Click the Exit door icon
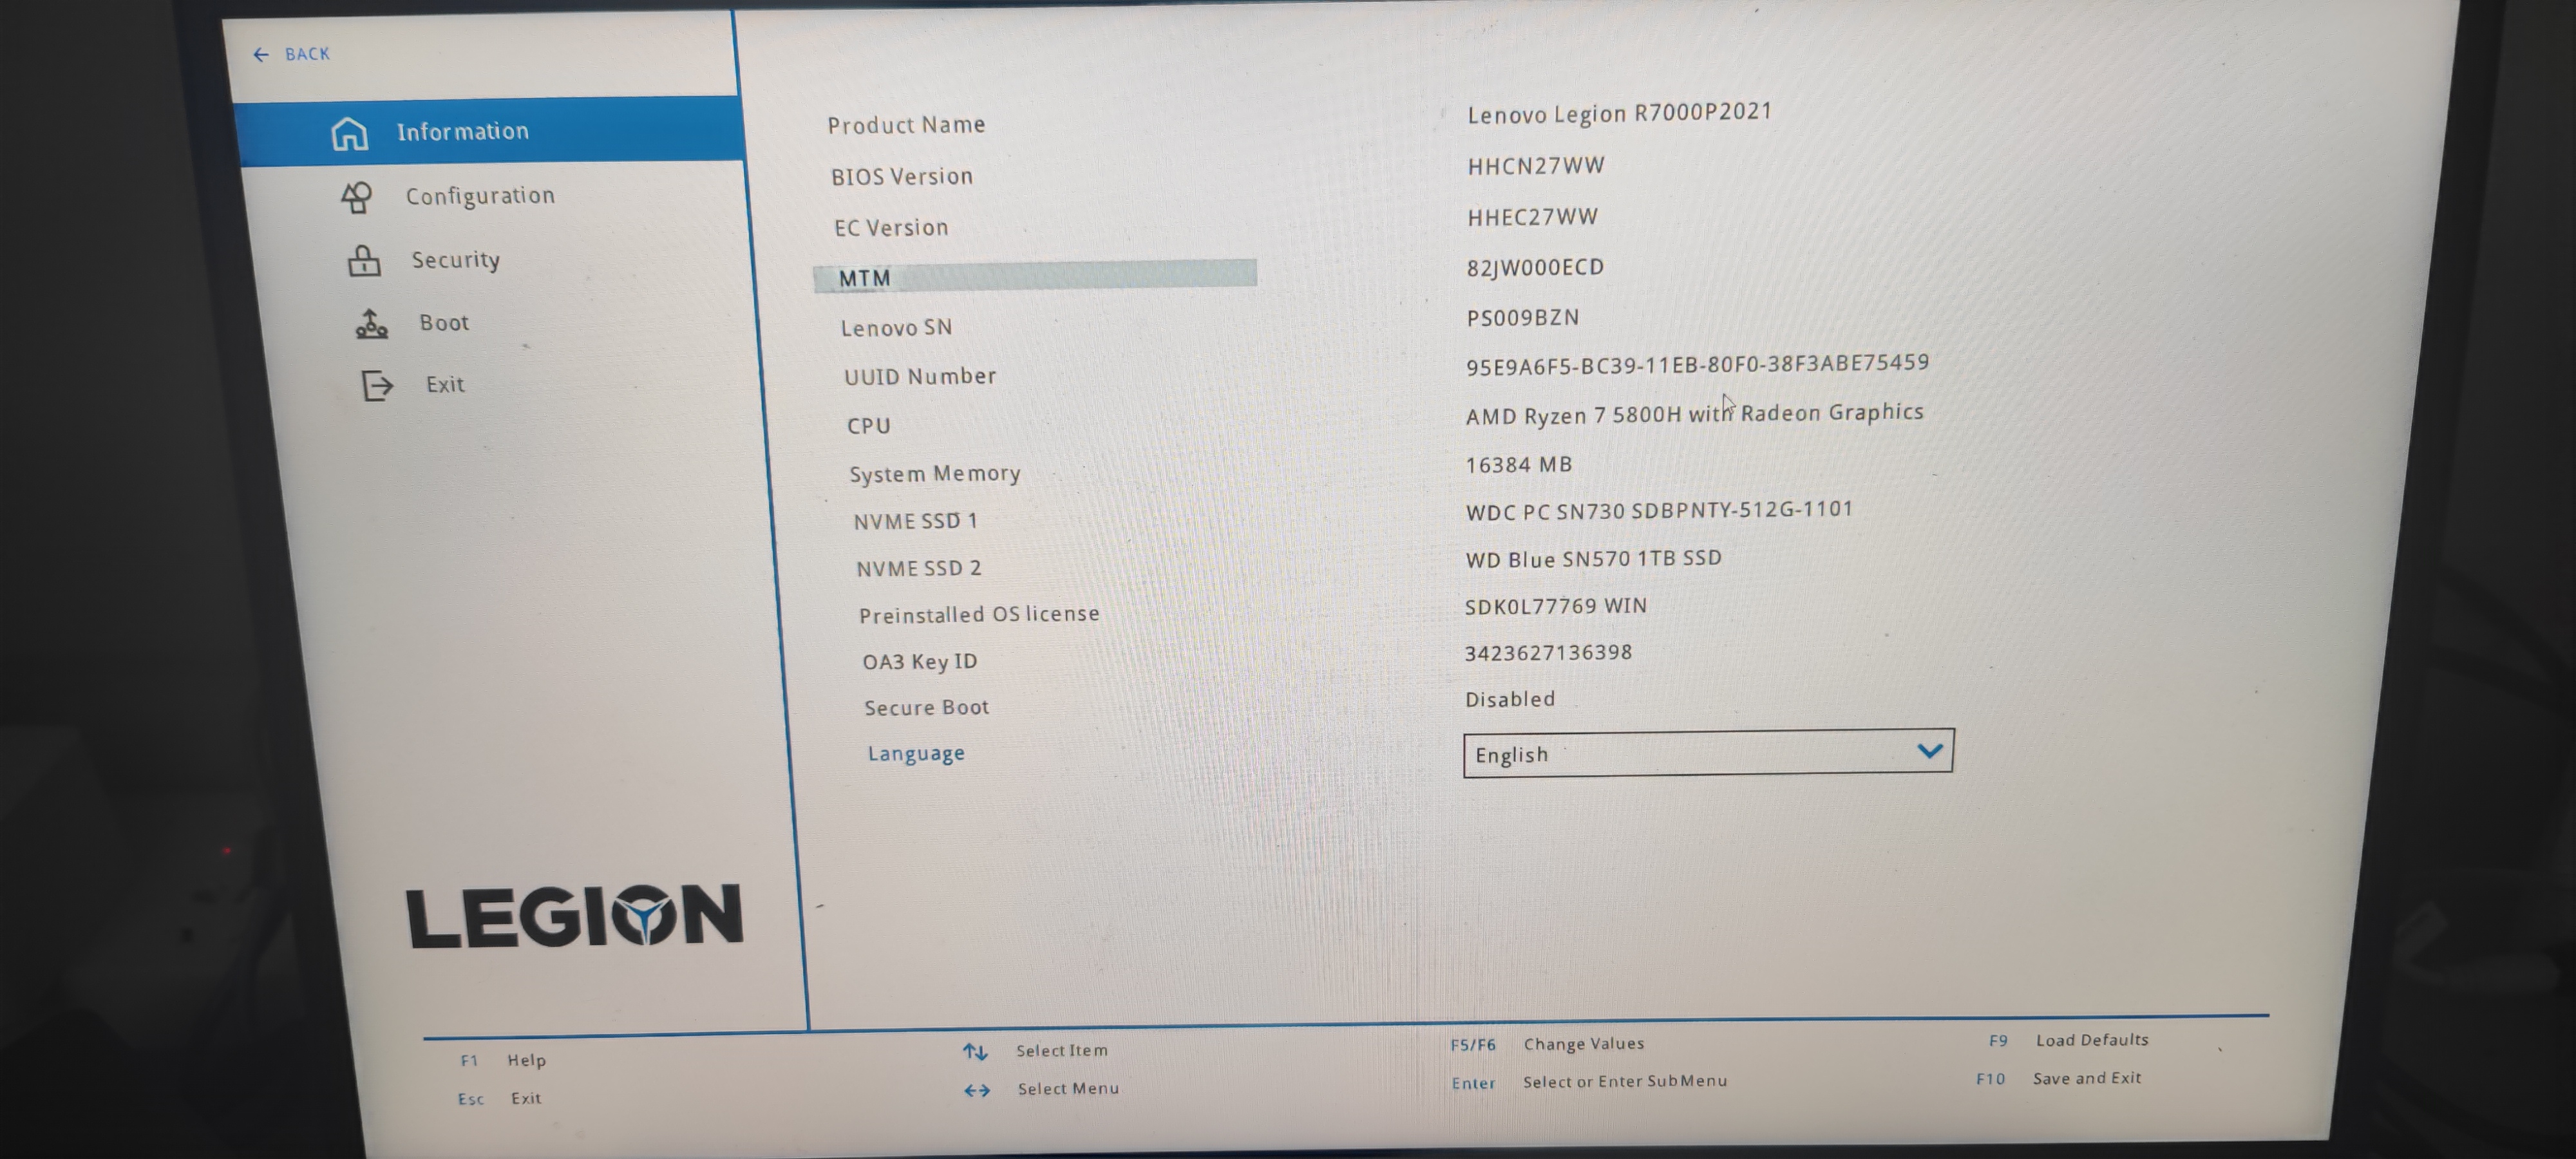The height and width of the screenshot is (1159, 2576). pos(377,385)
